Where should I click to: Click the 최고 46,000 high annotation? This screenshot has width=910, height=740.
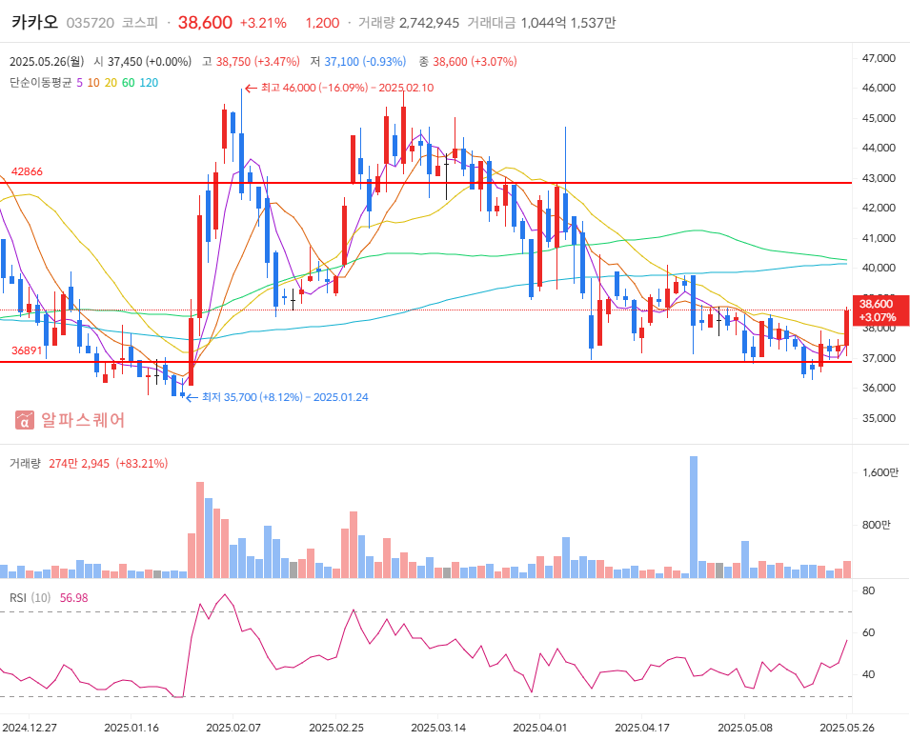pyautogui.click(x=339, y=88)
